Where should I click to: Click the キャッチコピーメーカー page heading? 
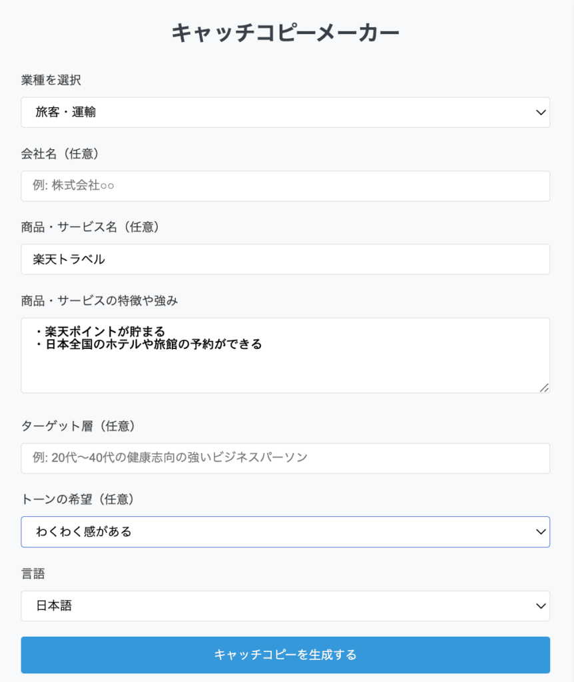[x=285, y=33]
